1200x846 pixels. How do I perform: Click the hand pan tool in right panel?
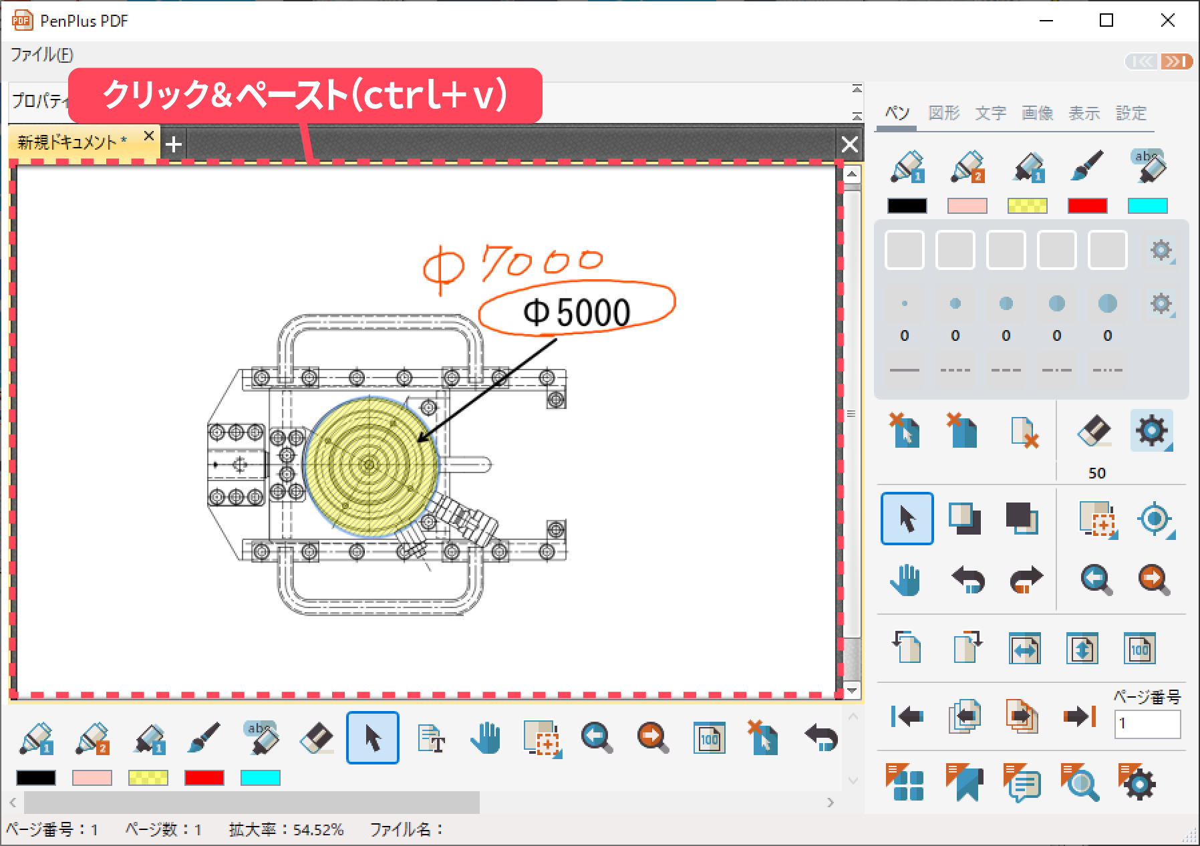click(905, 579)
